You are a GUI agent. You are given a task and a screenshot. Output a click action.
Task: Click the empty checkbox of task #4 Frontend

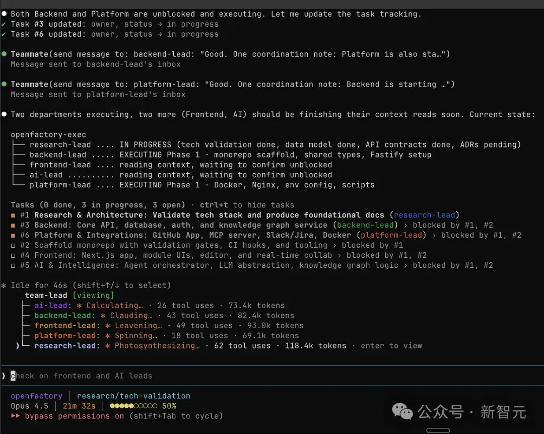[x=13, y=255]
